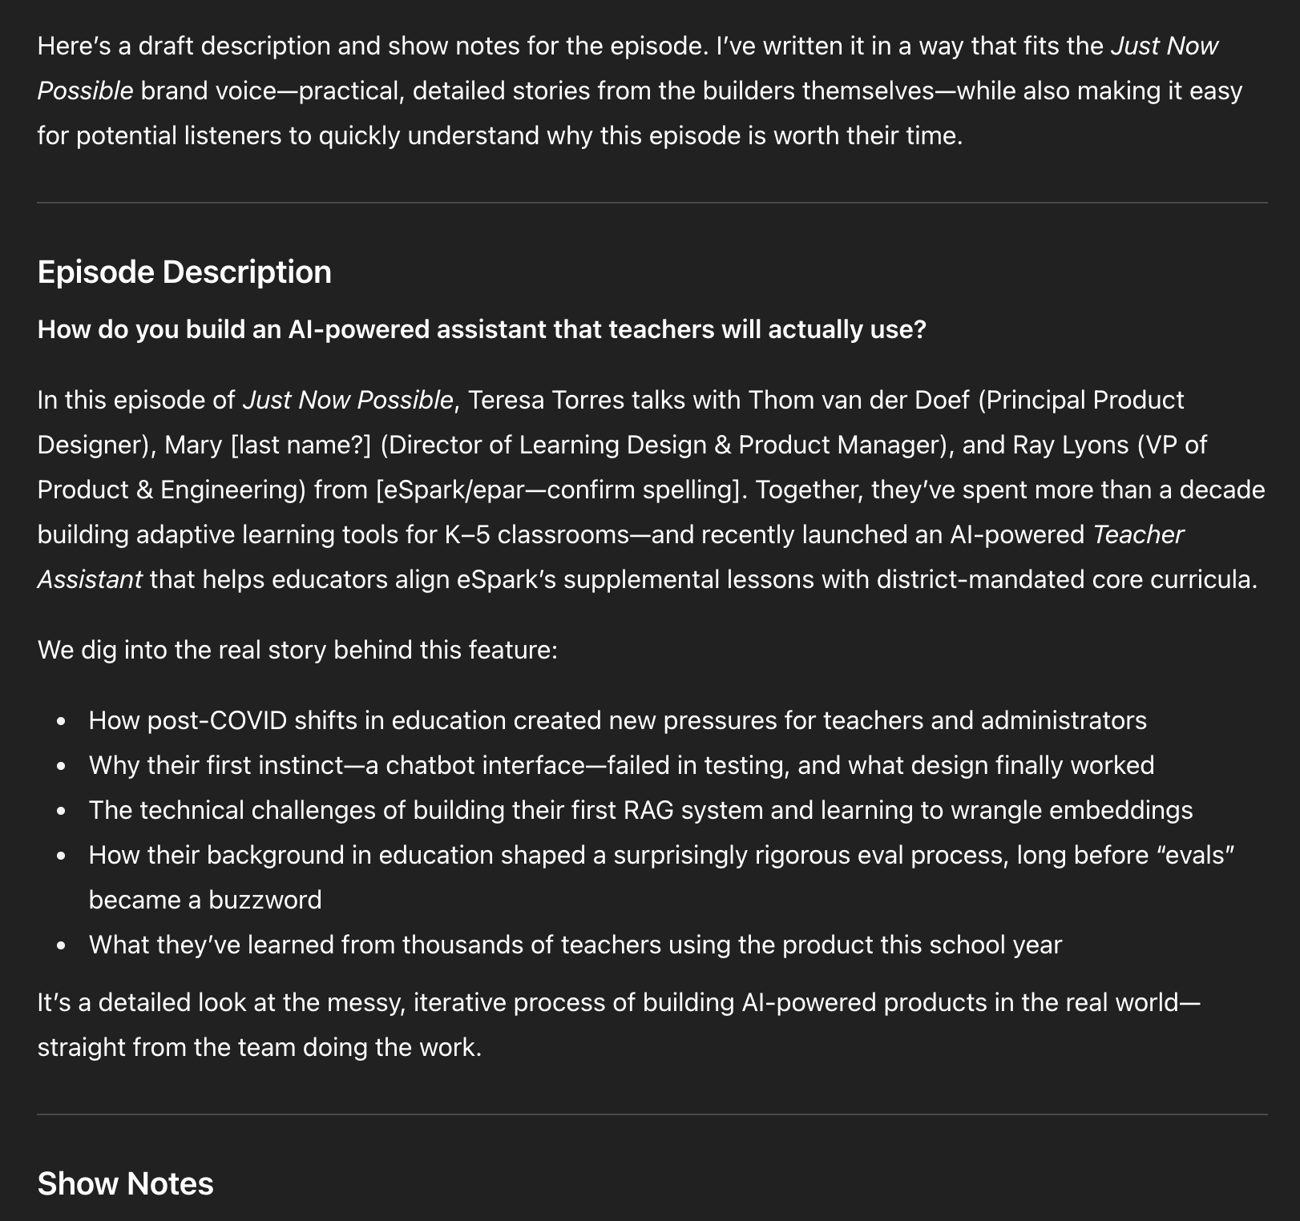This screenshot has height=1221, width=1300.
Task: Click the closing paragraph starting "It's a detailed look"
Action: pos(617,1003)
